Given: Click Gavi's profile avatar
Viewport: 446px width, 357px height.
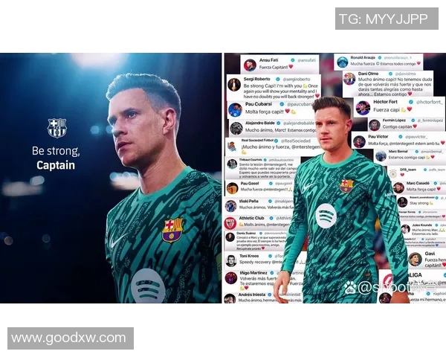Looking at the screenshot, I should 415,260.
